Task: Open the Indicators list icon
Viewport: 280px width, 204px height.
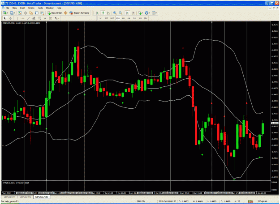Action: [139, 13]
